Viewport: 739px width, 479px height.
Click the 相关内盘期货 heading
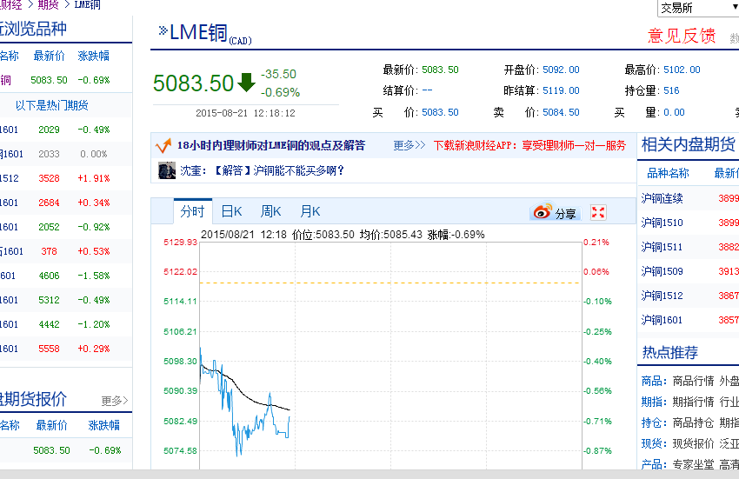point(688,144)
